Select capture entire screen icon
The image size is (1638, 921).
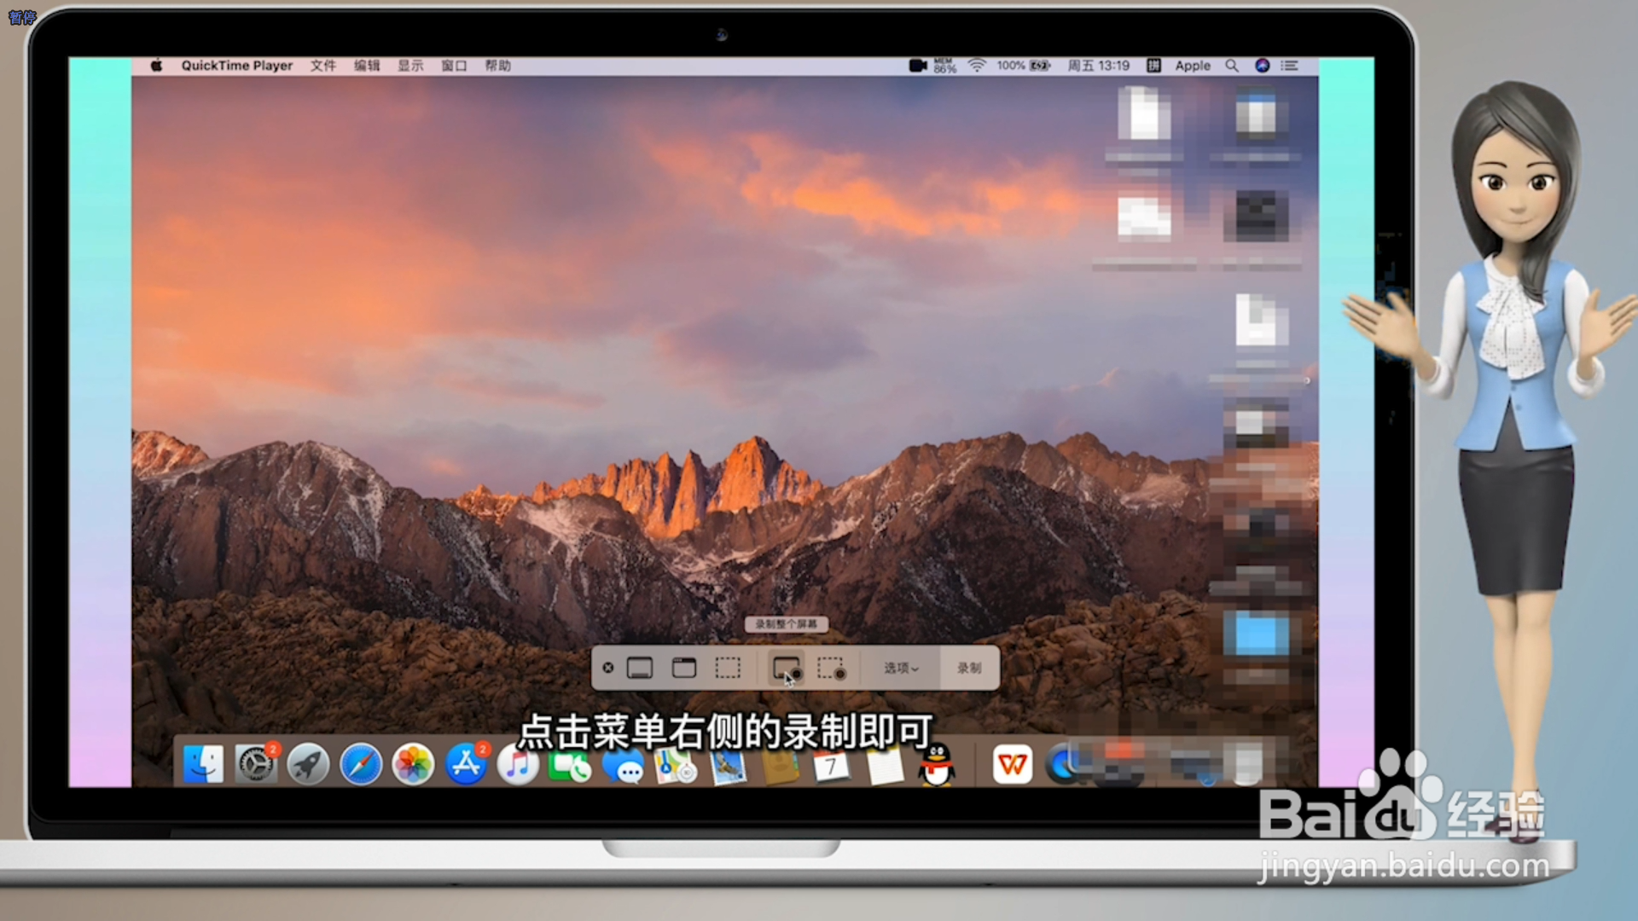[x=640, y=668]
